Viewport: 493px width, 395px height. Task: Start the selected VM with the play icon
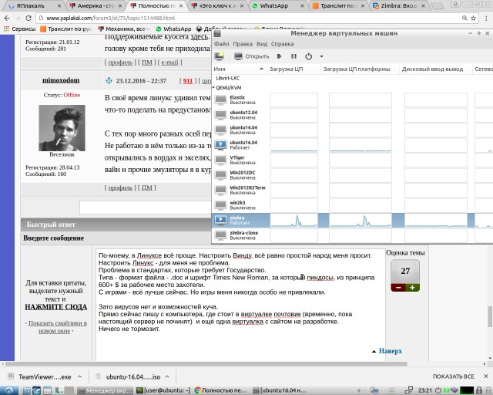pos(279,56)
